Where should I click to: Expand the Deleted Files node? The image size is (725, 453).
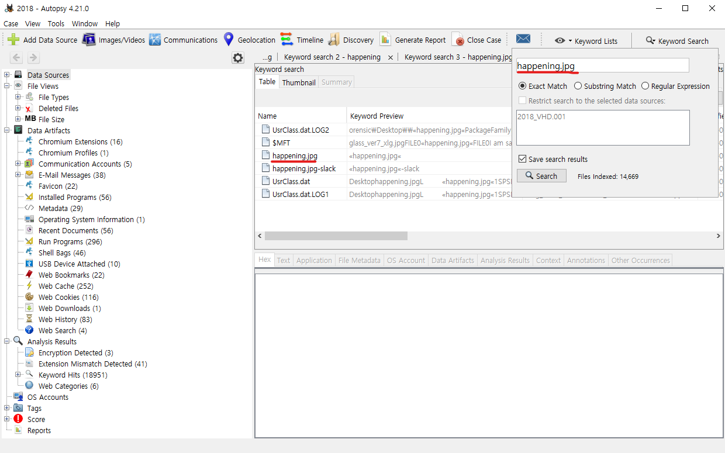tap(18, 108)
